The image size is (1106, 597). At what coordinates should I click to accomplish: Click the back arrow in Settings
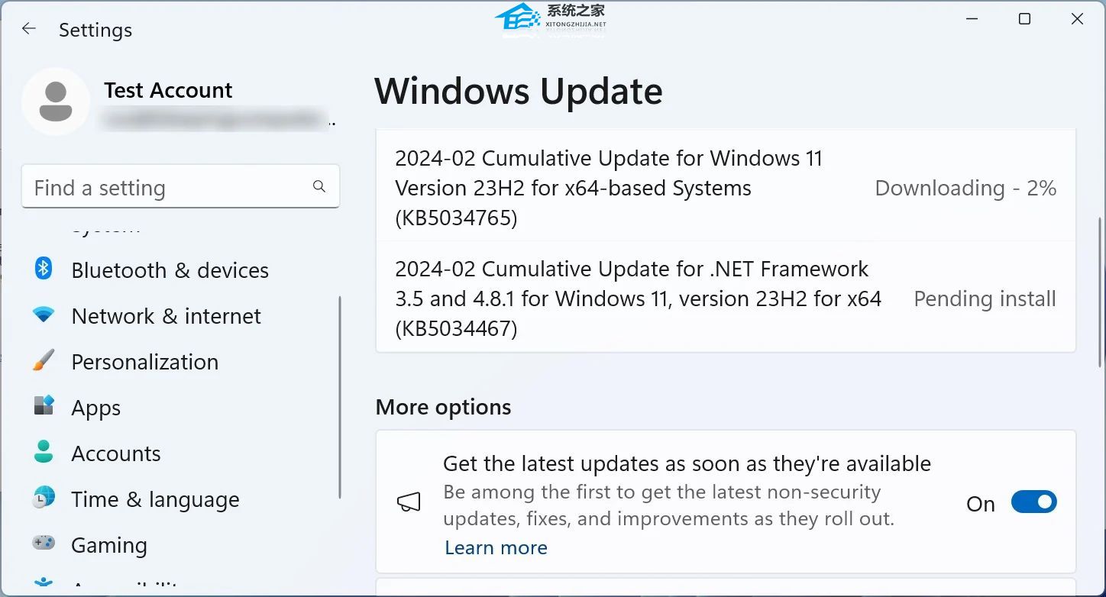[x=29, y=29]
